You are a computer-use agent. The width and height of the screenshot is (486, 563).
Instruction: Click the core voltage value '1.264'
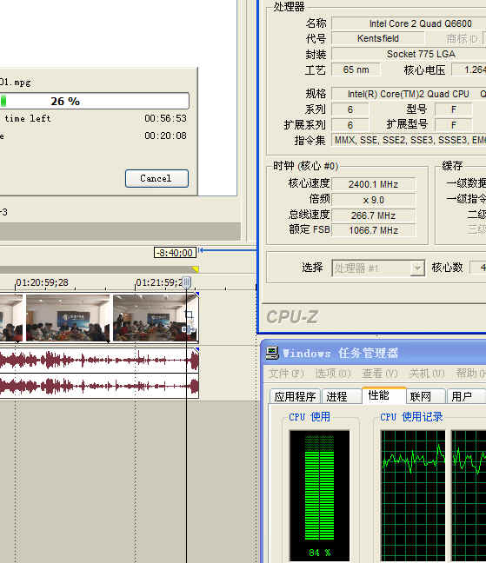469,70
